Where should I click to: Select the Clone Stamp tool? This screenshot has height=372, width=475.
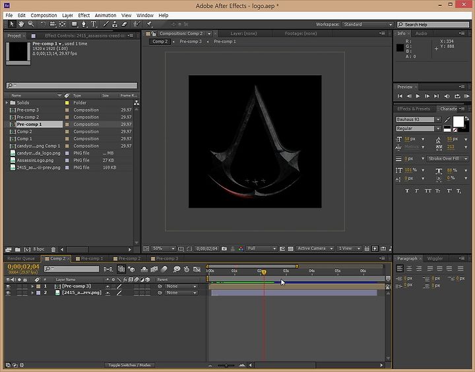(x=115, y=24)
